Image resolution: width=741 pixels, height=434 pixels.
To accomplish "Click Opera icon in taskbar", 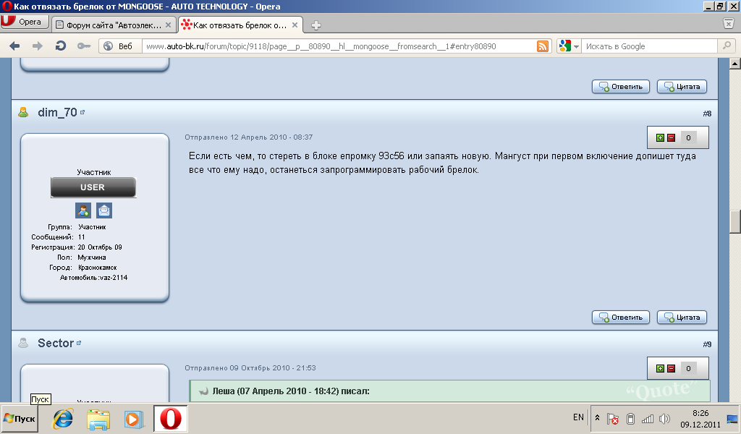I will [x=171, y=419].
